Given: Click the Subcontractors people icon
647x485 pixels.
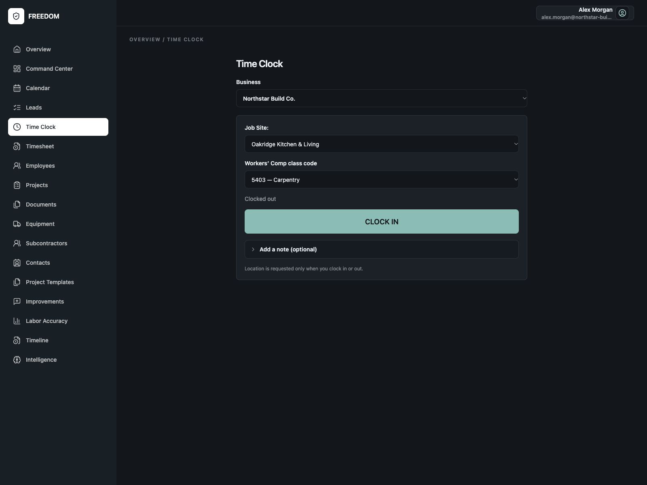Looking at the screenshot, I should (x=17, y=243).
